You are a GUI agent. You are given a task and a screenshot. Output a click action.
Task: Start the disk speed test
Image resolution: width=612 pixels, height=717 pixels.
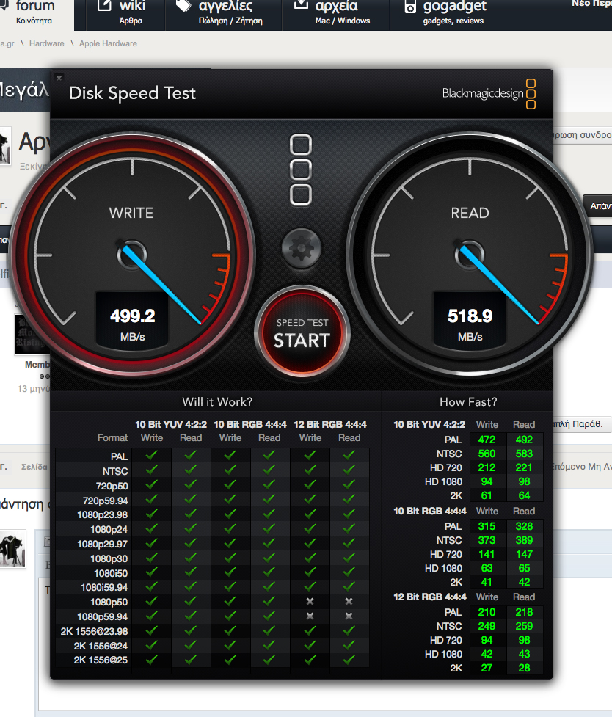(302, 333)
